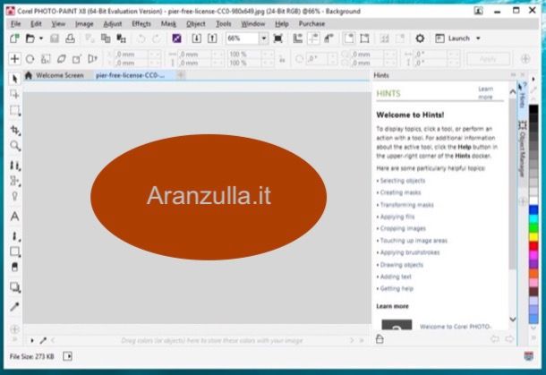Select the Drop Shadow tool
Image resolution: width=546 pixels, height=375 pixels.
(x=15, y=287)
